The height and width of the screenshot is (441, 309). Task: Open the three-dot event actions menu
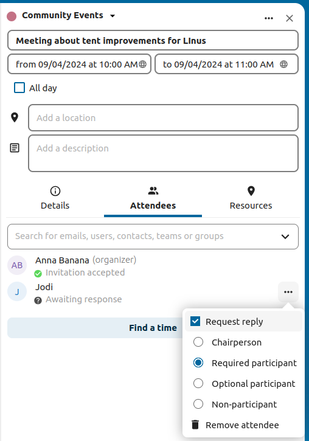click(268, 18)
